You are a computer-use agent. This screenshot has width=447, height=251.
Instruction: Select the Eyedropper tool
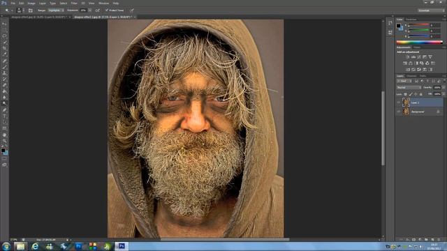click(4, 54)
